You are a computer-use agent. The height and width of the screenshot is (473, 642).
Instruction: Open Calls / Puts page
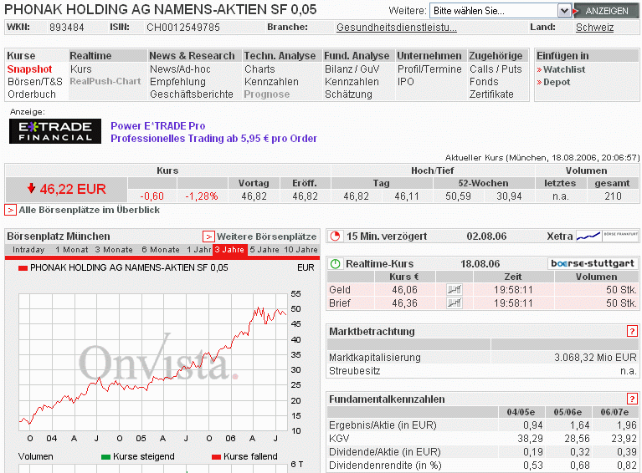(496, 69)
